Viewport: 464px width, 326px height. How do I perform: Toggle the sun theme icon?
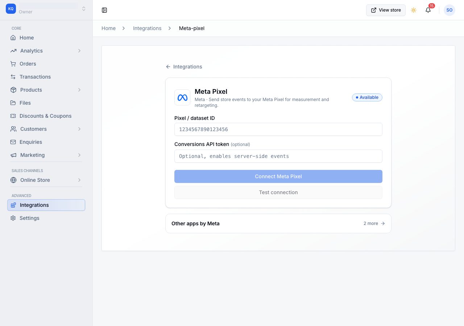pos(414,10)
